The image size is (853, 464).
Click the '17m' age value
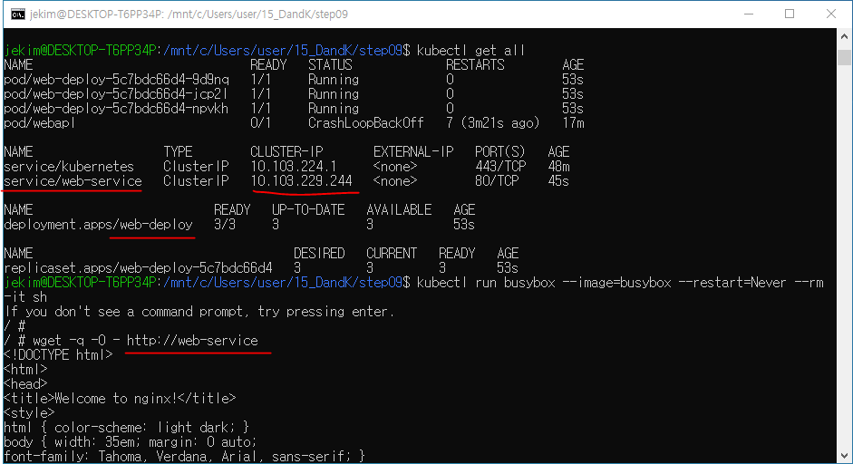coord(574,123)
